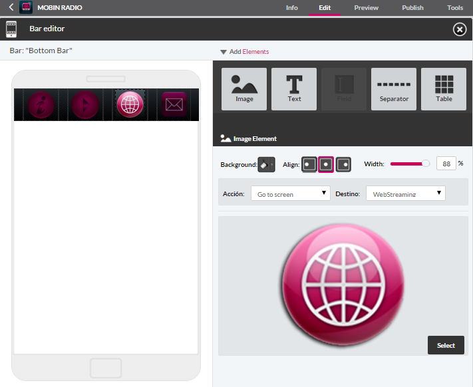
Task: Click the Image Element header icon
Action: (226, 138)
